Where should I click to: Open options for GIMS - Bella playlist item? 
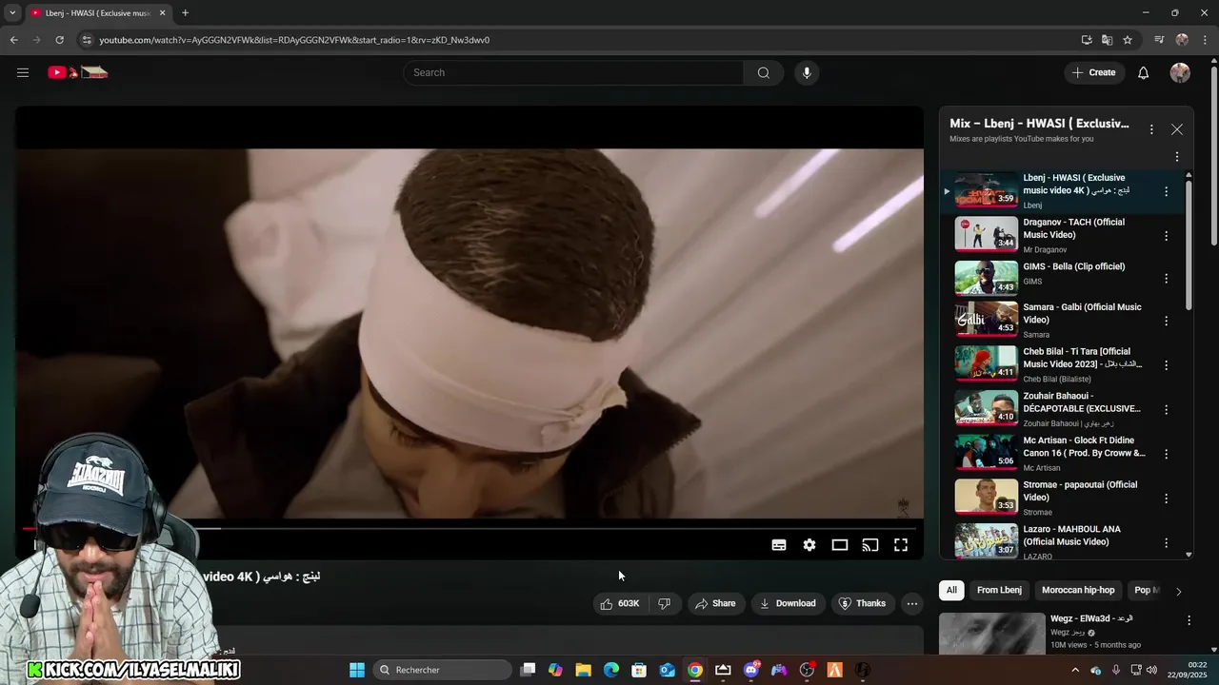coord(1166,279)
